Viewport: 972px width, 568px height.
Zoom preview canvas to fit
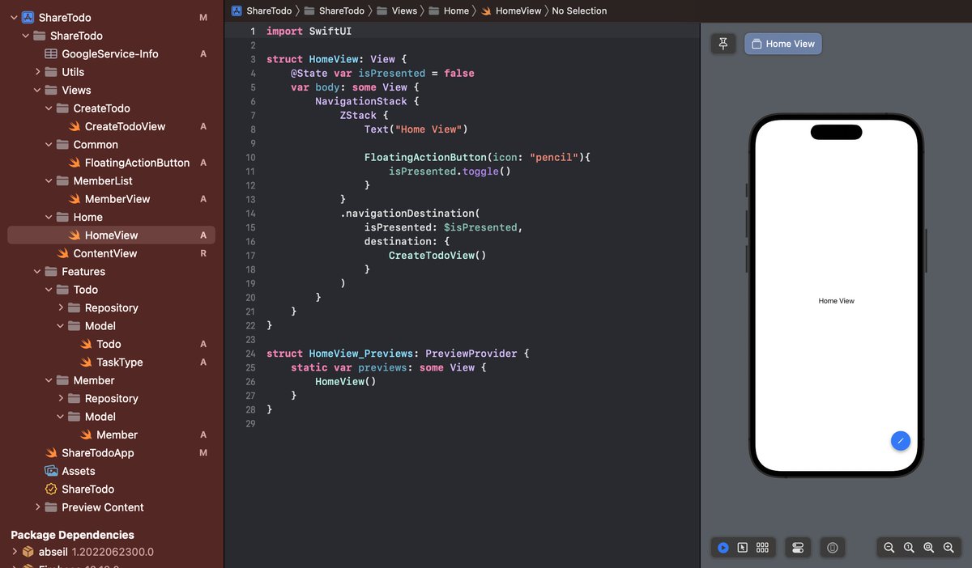(928, 548)
